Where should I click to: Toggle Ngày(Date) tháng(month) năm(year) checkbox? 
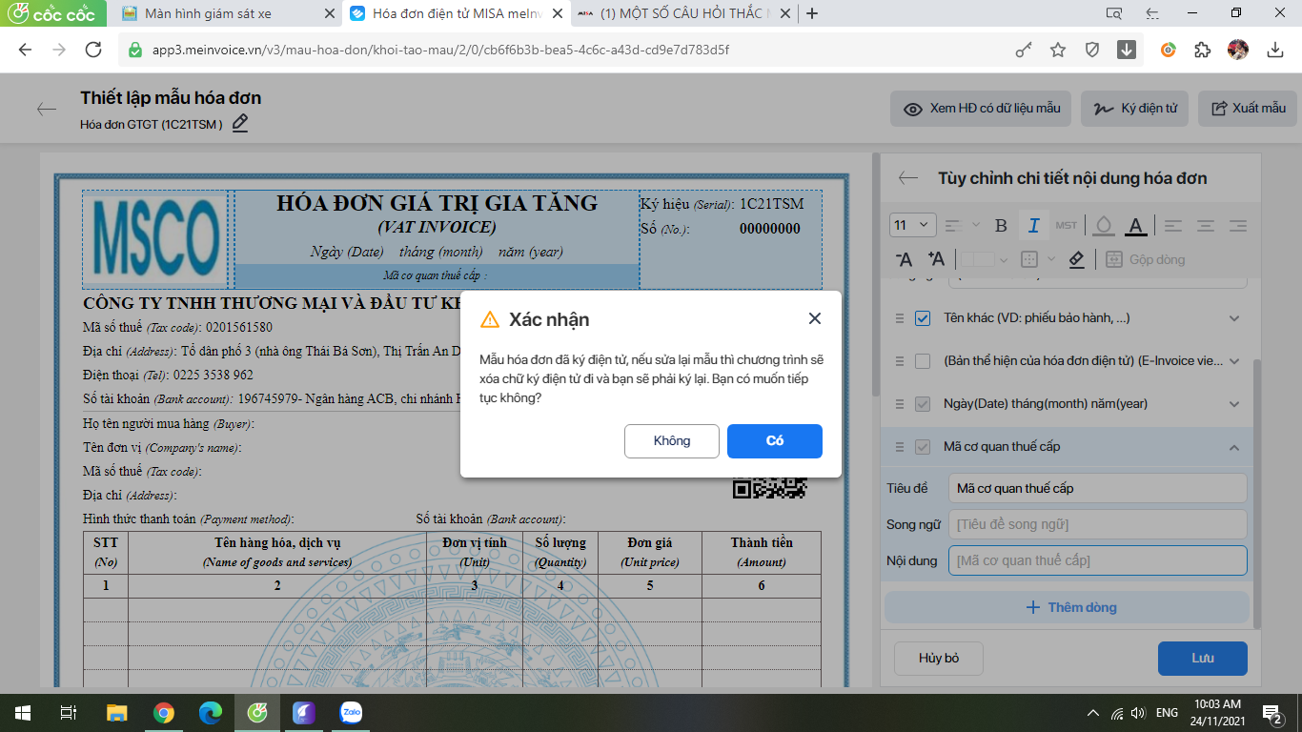[x=922, y=404]
